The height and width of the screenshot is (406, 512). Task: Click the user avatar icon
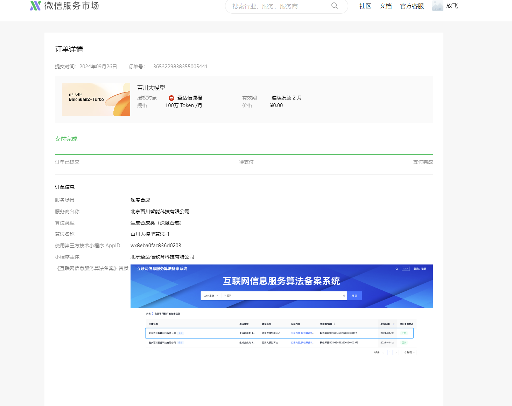pos(437,6)
